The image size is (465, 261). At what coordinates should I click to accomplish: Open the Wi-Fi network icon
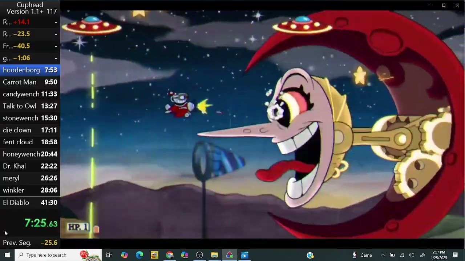point(402,255)
